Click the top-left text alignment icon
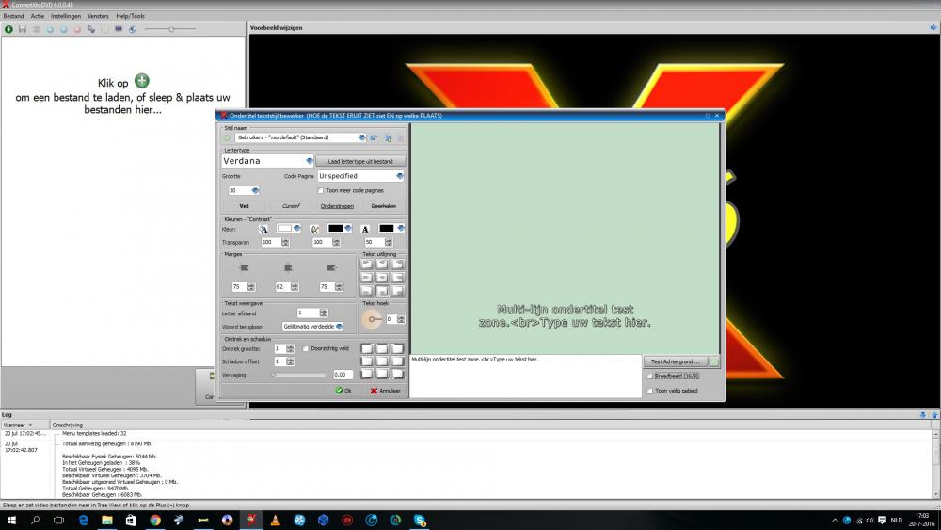Image resolution: width=941 pixels, height=530 pixels. [366, 264]
